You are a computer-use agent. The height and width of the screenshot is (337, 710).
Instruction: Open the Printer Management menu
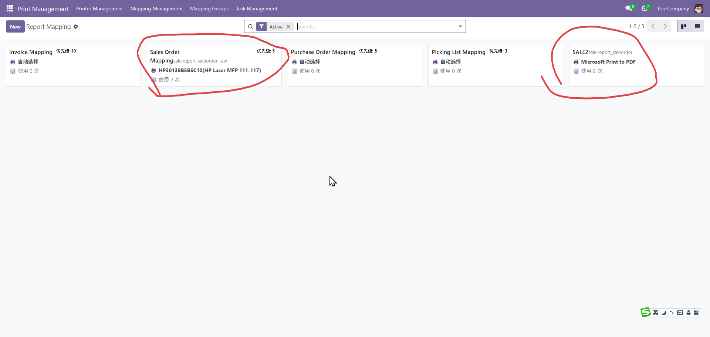[x=99, y=9]
